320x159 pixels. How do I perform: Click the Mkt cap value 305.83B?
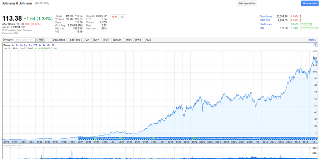pos(77,28)
